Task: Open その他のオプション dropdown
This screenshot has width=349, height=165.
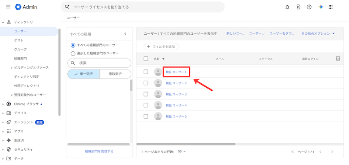Action: (318, 33)
